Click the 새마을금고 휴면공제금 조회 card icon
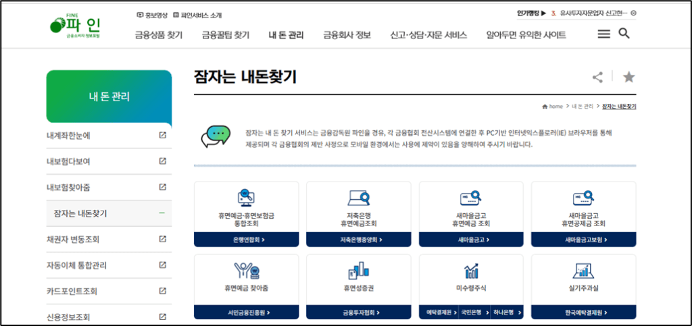This screenshot has width=692, height=326. pos(583,198)
